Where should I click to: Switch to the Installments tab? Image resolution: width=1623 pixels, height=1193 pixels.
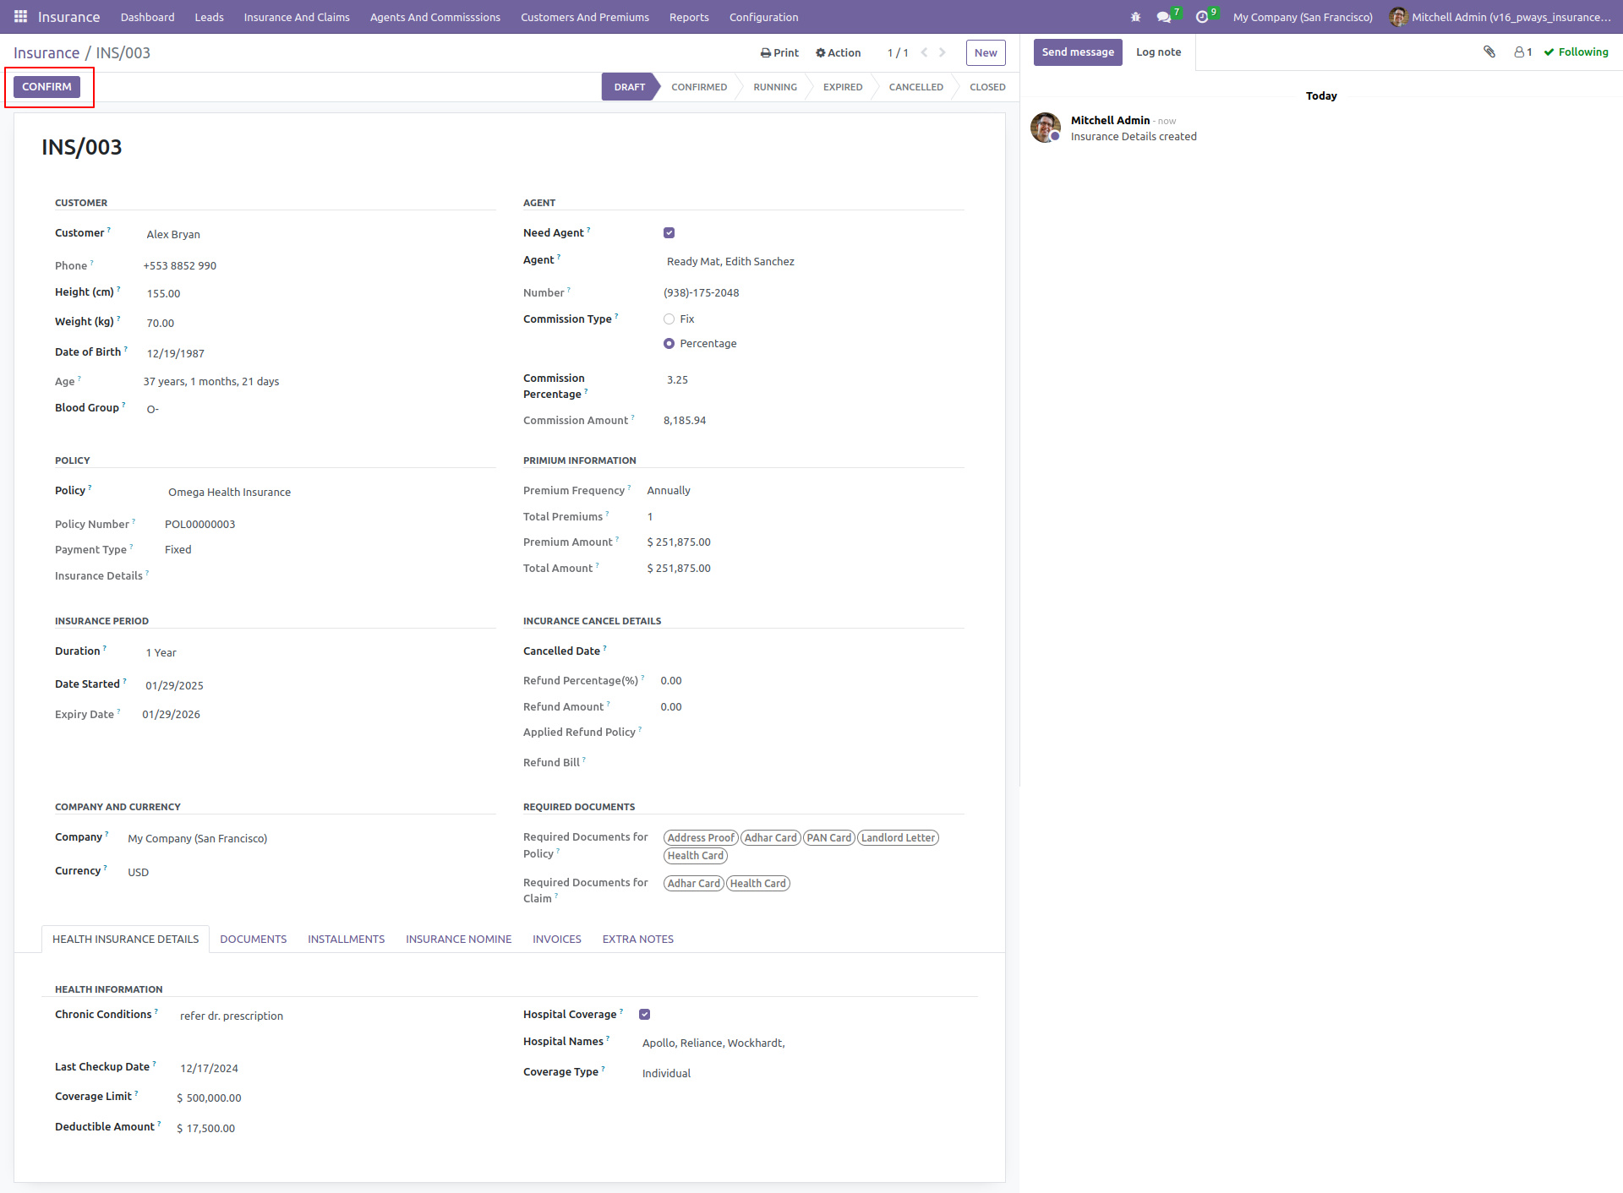tap(346, 940)
